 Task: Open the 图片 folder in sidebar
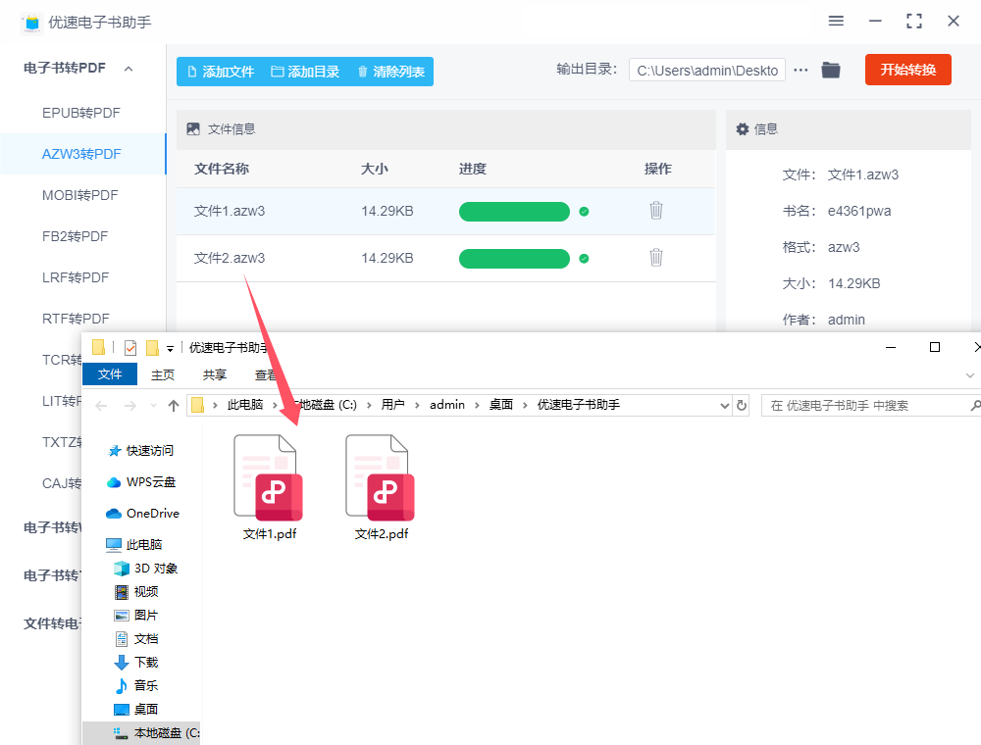tap(136, 615)
